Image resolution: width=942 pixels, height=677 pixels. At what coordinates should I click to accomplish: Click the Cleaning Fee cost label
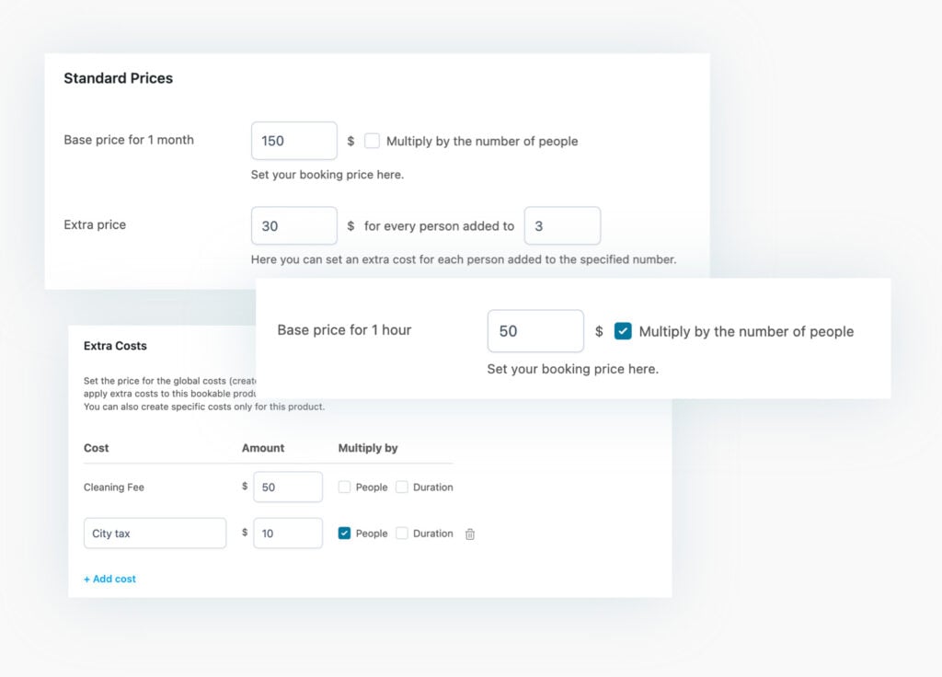coord(114,488)
